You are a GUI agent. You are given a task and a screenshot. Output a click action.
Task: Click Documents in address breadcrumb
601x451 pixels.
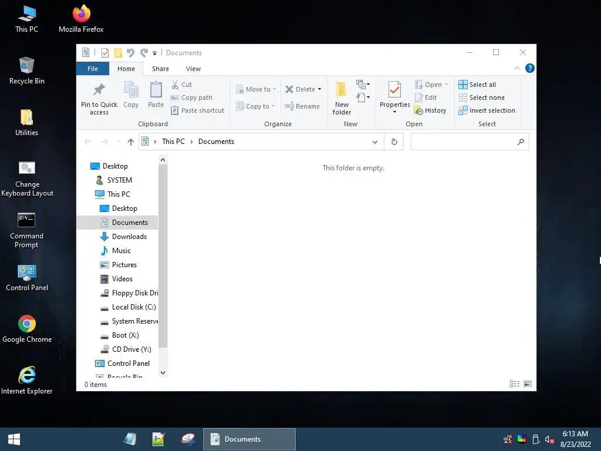[216, 142]
